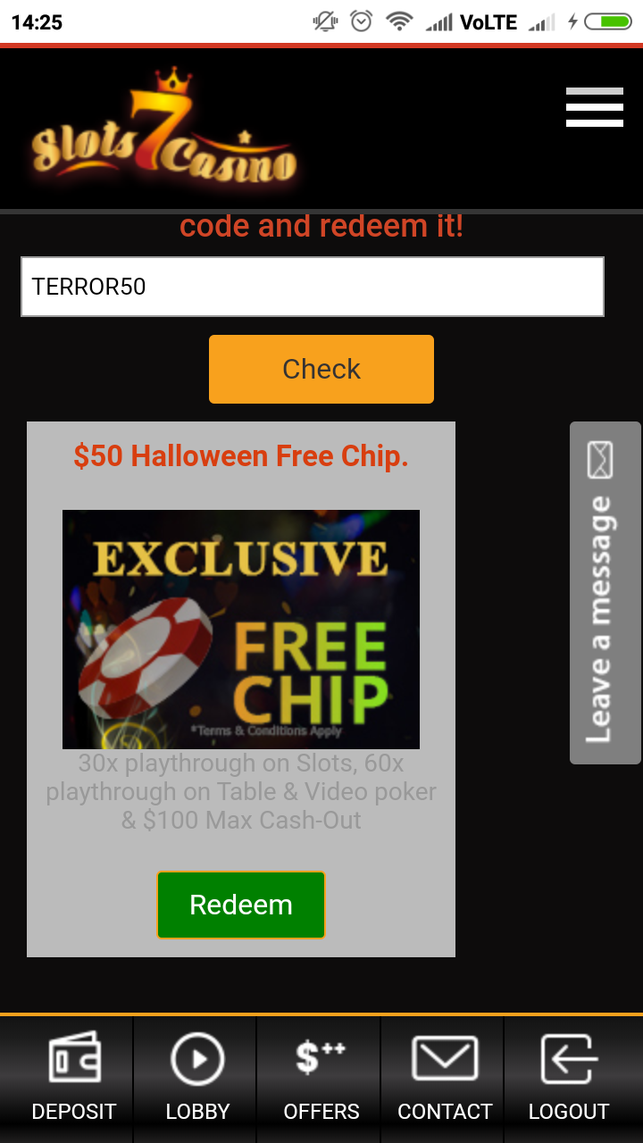Open the Contact envelope icon
Viewport: 643px width, 1143px height.
pyautogui.click(x=445, y=1058)
